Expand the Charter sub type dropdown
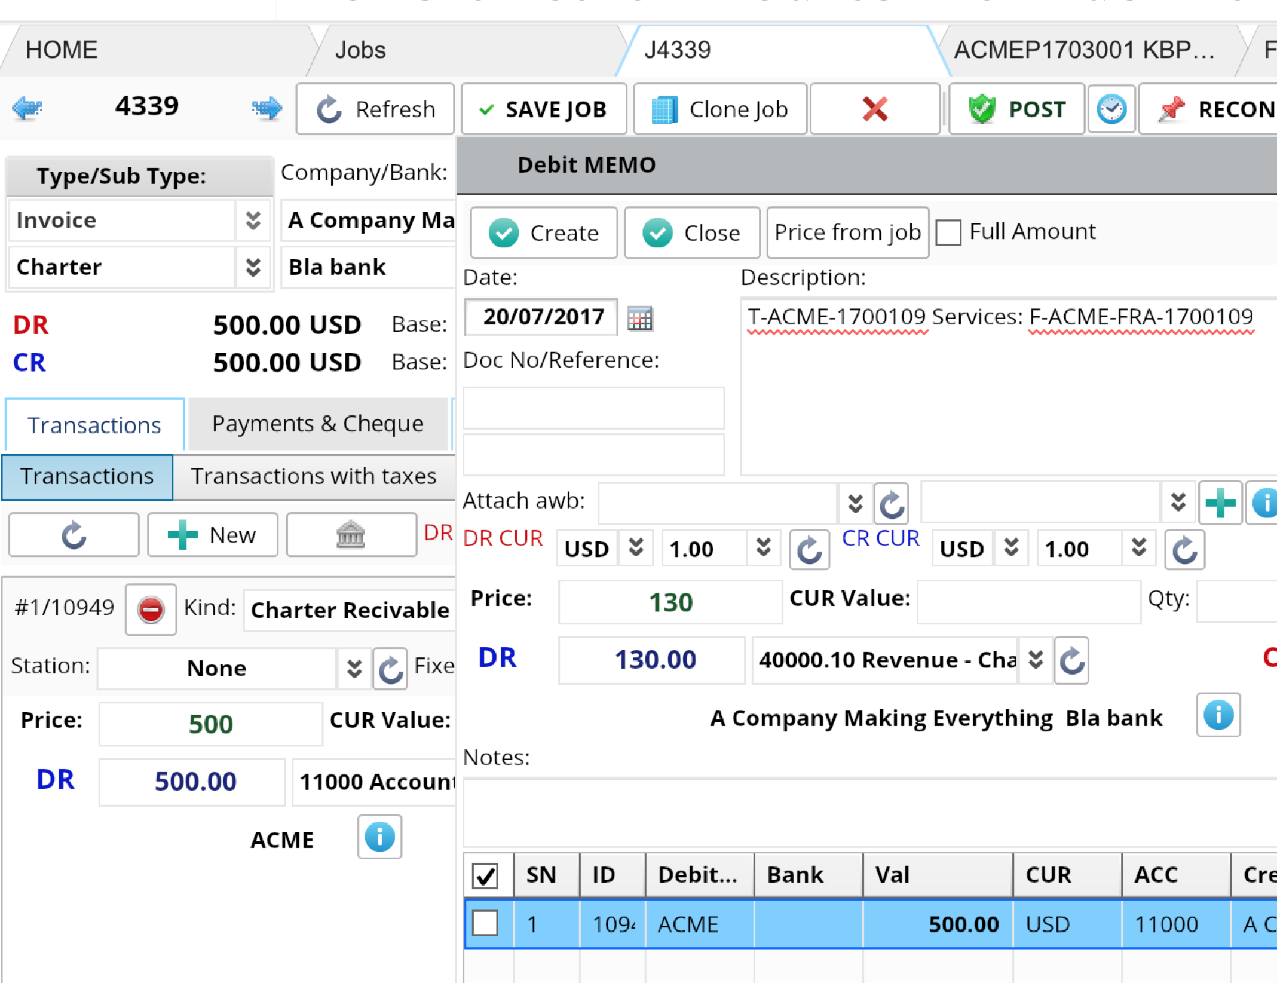The width and height of the screenshot is (1277, 983). [253, 267]
